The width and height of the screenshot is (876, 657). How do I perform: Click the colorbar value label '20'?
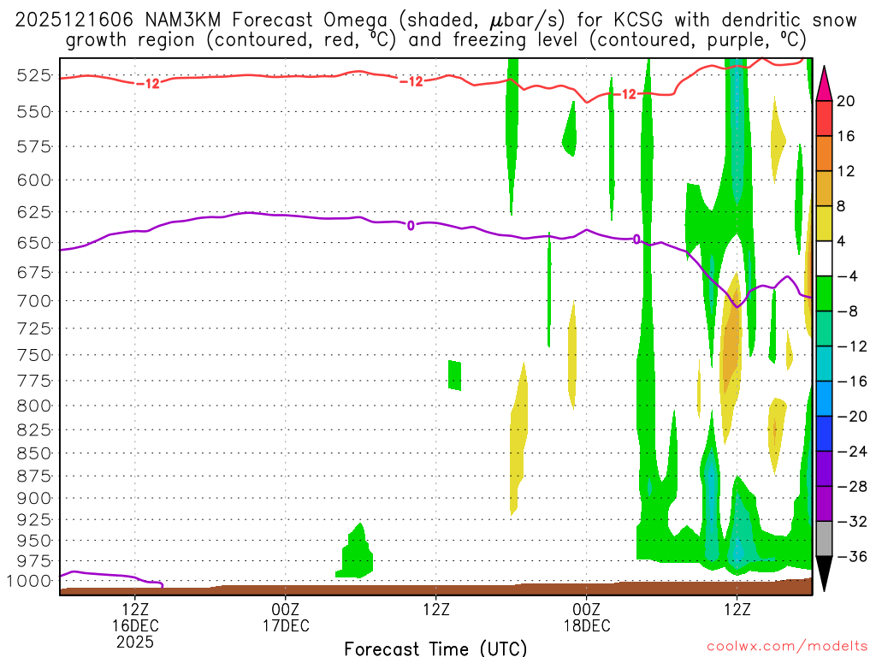pyautogui.click(x=846, y=101)
